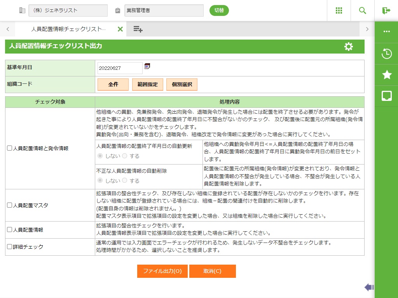Open the inbox tray sidebar icon
398x298 pixels.
[x=386, y=96]
